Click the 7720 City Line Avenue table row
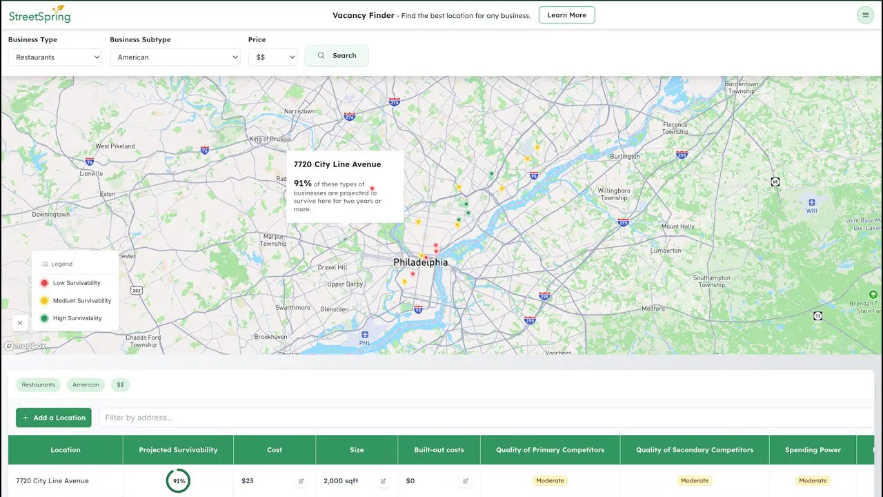The image size is (883, 497). (x=441, y=480)
